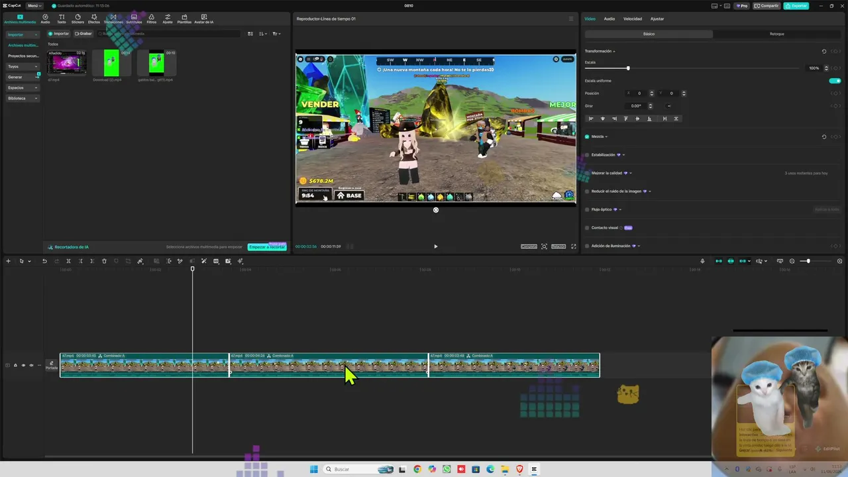Screen dimensions: 848x477
Task: Open the Efectos tab
Action: pos(94,19)
